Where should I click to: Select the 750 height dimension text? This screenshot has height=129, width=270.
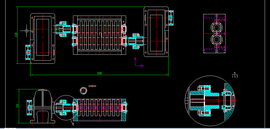coord(17,106)
